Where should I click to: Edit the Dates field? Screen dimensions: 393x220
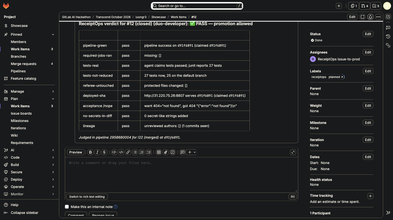tap(368, 157)
